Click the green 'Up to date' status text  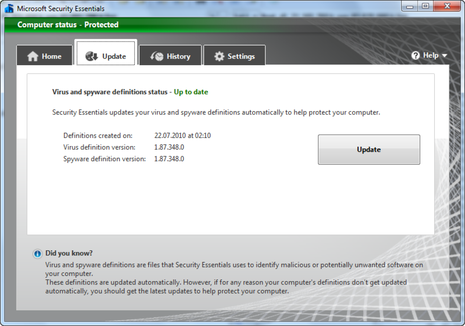pyautogui.click(x=191, y=92)
